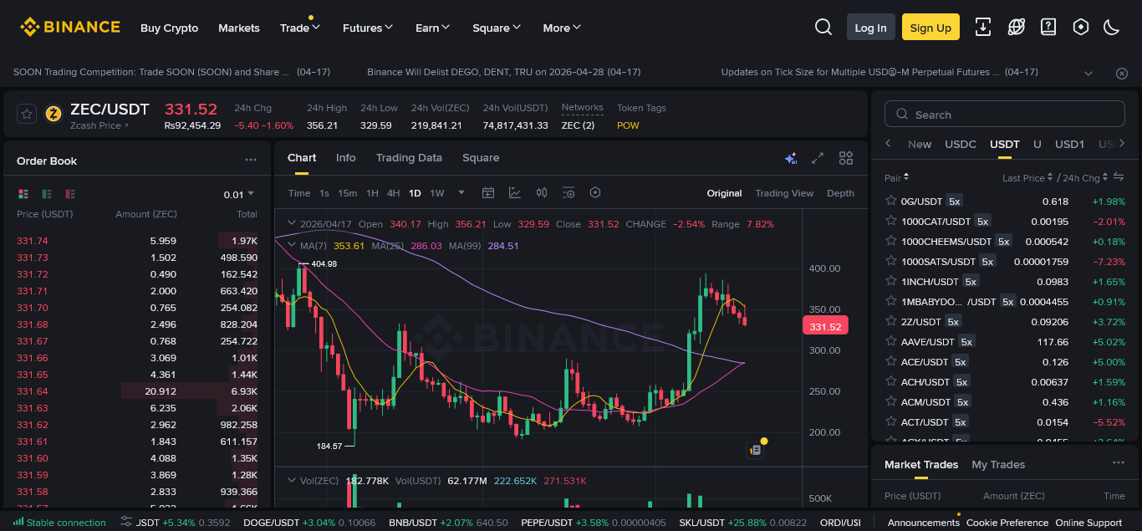Image resolution: width=1142 pixels, height=531 pixels.
Task: Open market trades more options menu
Action: pyautogui.click(x=1119, y=463)
